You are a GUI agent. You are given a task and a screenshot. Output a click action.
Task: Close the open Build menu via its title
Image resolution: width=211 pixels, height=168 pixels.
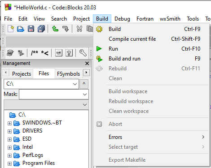pyautogui.click(x=102, y=19)
